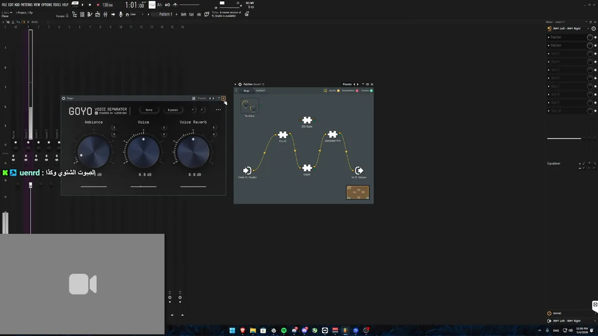Viewport: 598px width, 336px height.
Task: Toggle the main snap magnet icon
Action: coord(127,14)
